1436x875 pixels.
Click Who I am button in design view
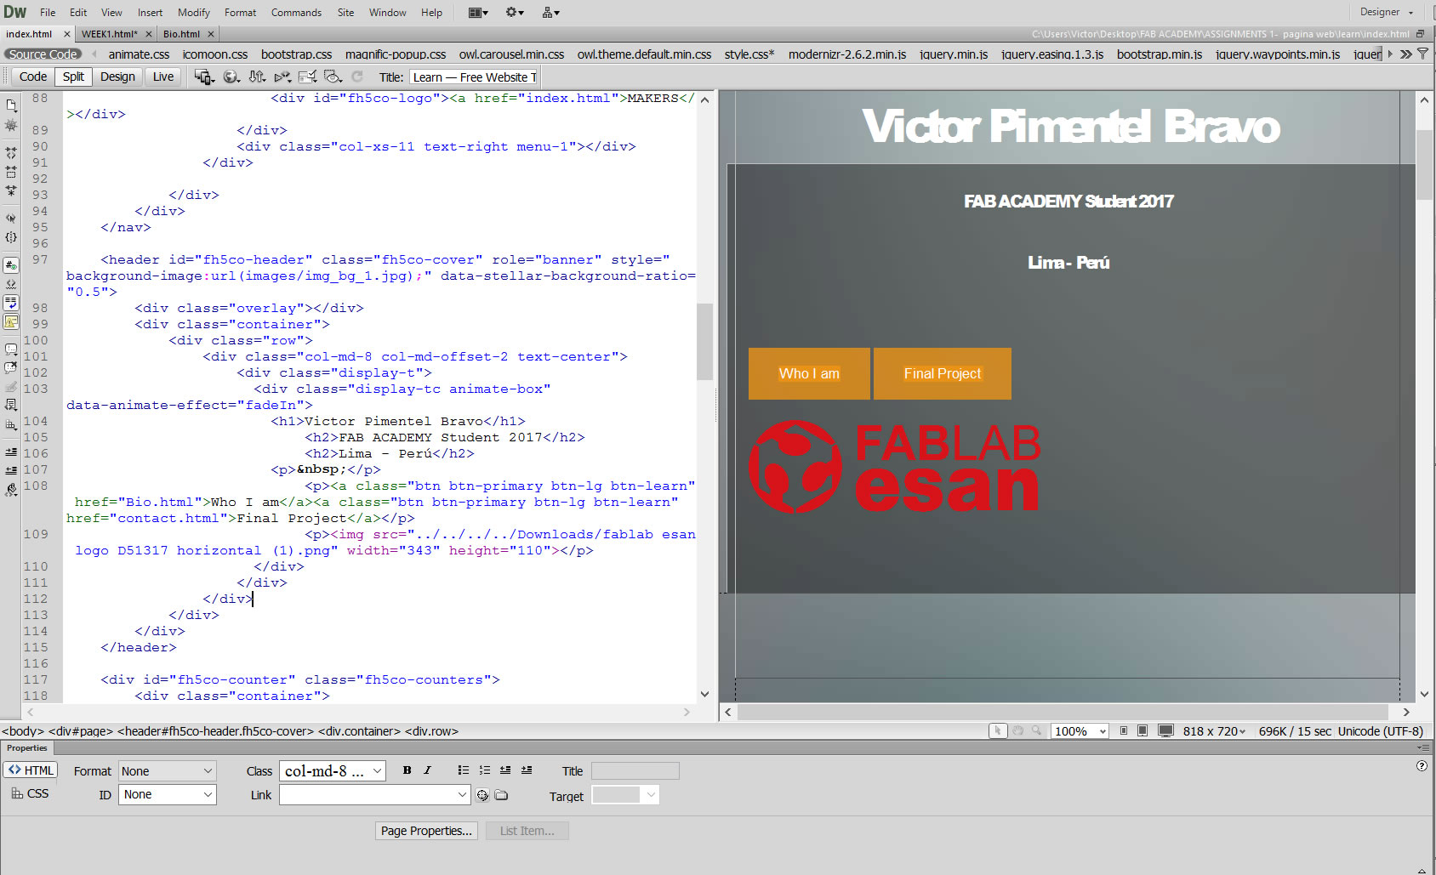tap(809, 373)
